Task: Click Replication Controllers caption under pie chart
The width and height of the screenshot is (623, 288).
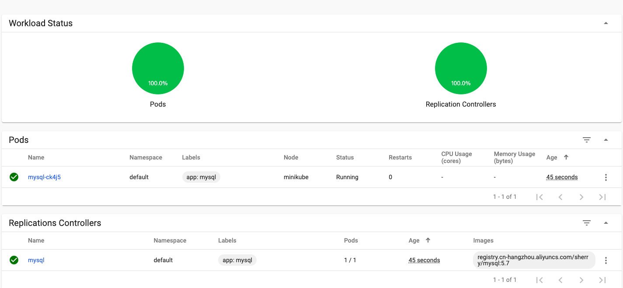Action: coord(461,104)
